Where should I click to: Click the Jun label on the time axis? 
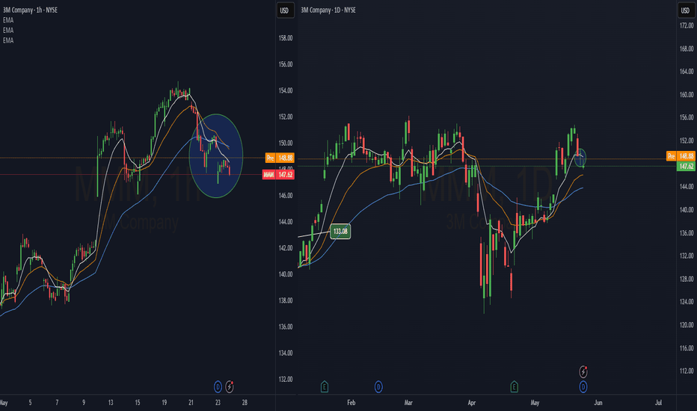[598, 403]
